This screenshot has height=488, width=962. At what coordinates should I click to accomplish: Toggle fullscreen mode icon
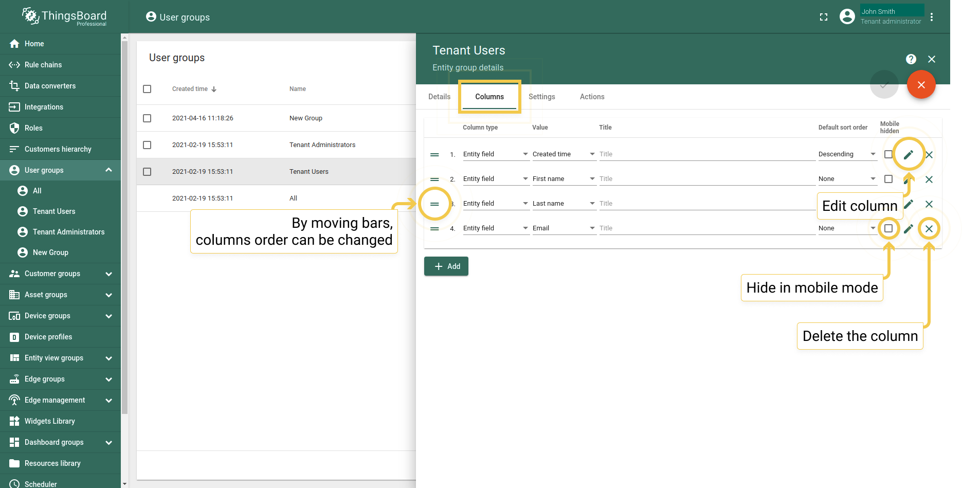[824, 17]
